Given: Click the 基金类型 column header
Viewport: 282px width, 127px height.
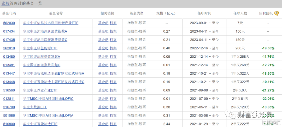Looking at the screenshot, I should [x=137, y=13].
